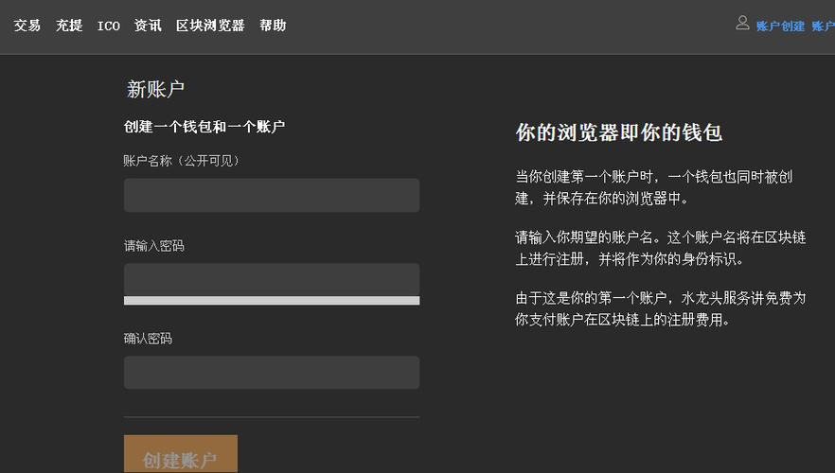Click the password strength bar
835x473 pixels.
271,301
